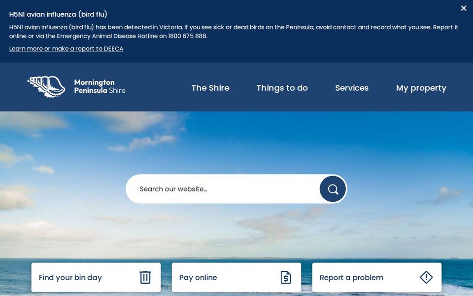Screen dimensions: 473x296
Task: Open Report a problem
Action: pyautogui.click(x=377, y=277)
